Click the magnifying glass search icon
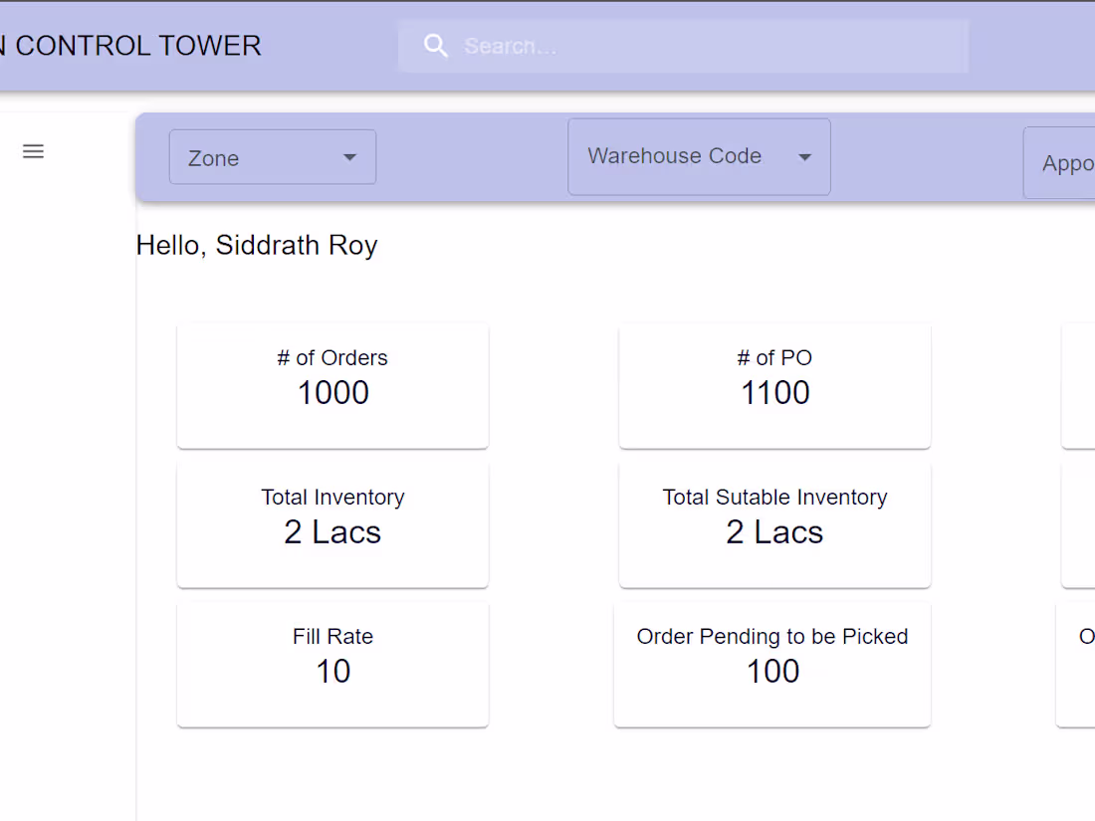This screenshot has width=1095, height=821. [435, 46]
